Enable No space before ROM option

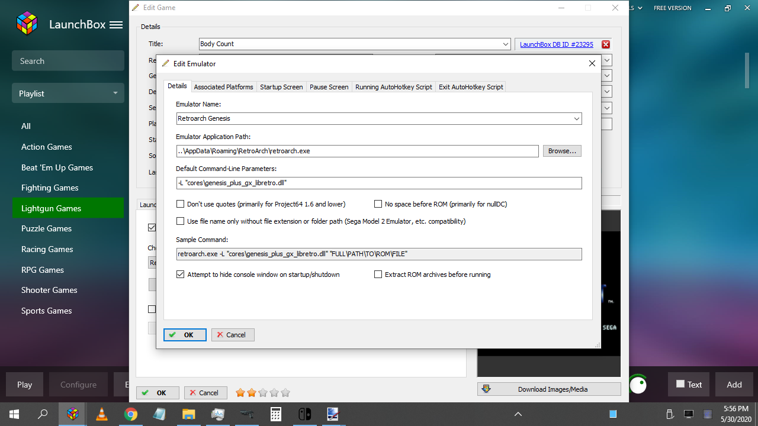click(x=378, y=204)
